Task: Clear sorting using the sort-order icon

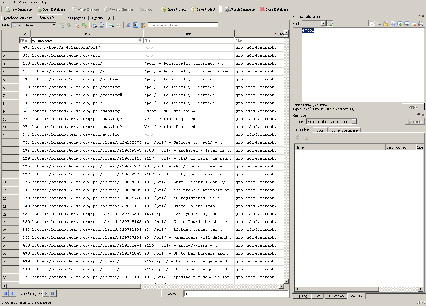Action: 85,25
